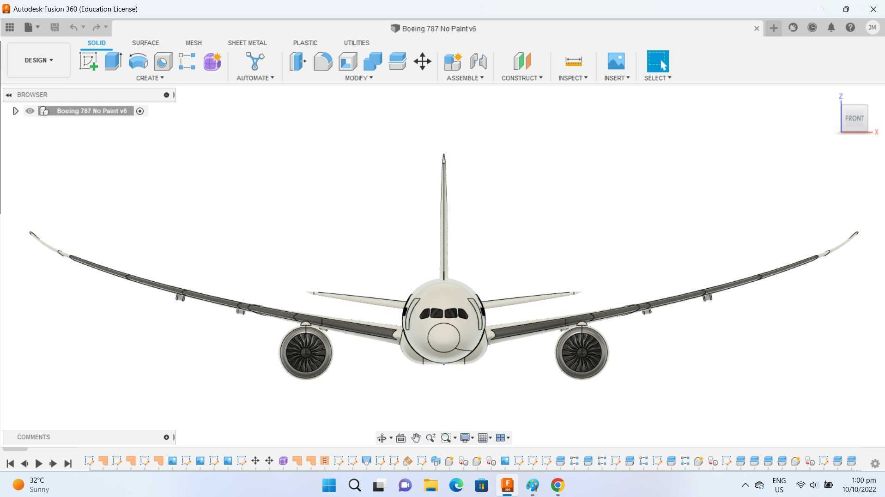Click the Look At navigation tool

click(x=401, y=438)
